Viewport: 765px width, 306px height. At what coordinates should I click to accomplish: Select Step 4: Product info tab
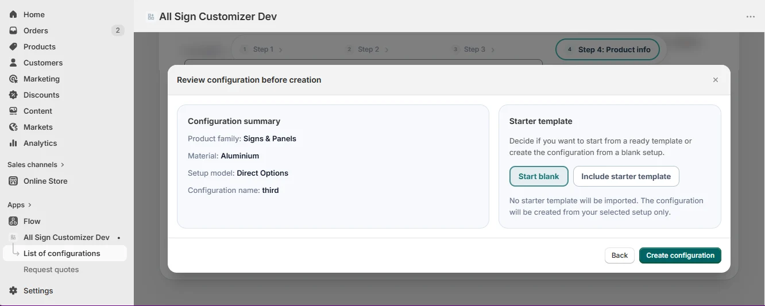[x=608, y=49]
